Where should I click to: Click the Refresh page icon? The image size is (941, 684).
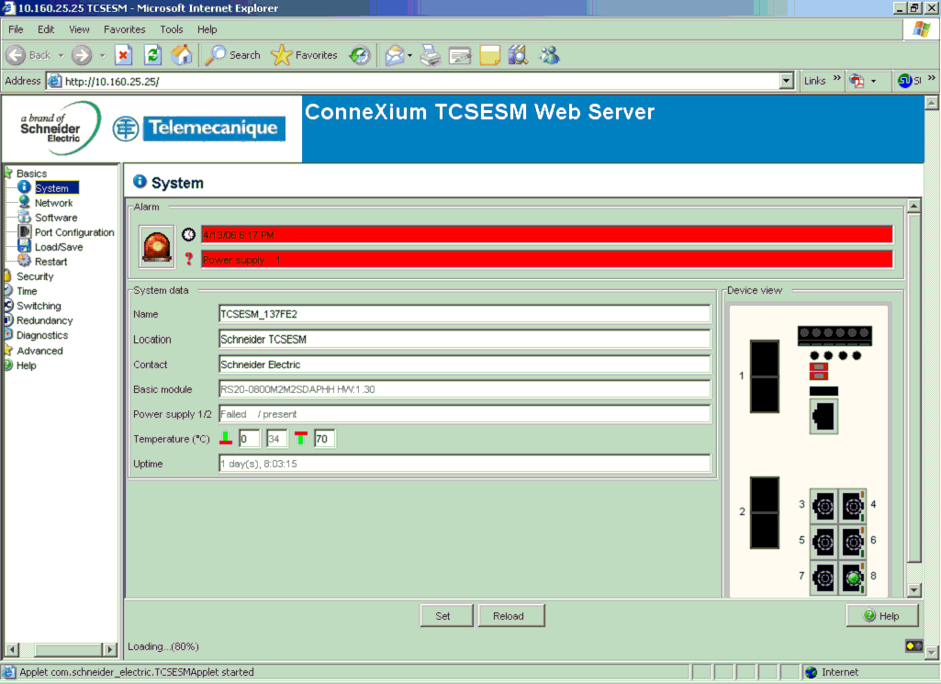(x=153, y=55)
